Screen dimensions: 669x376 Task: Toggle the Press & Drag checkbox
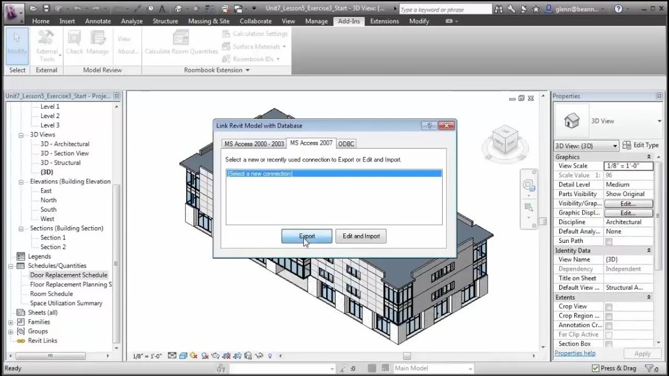(x=596, y=368)
